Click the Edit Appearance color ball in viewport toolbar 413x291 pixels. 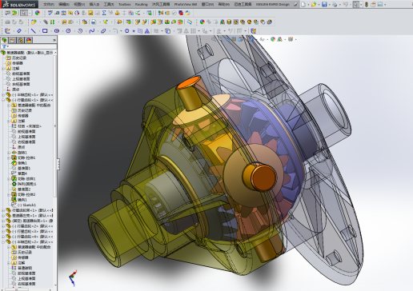pos(273,39)
